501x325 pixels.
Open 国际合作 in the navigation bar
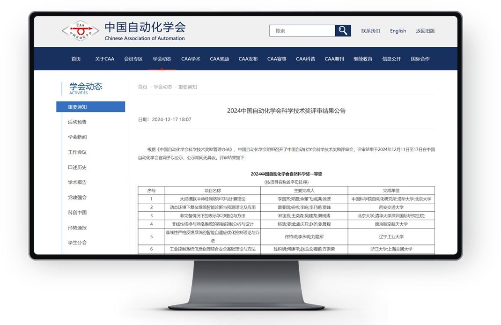420,59
